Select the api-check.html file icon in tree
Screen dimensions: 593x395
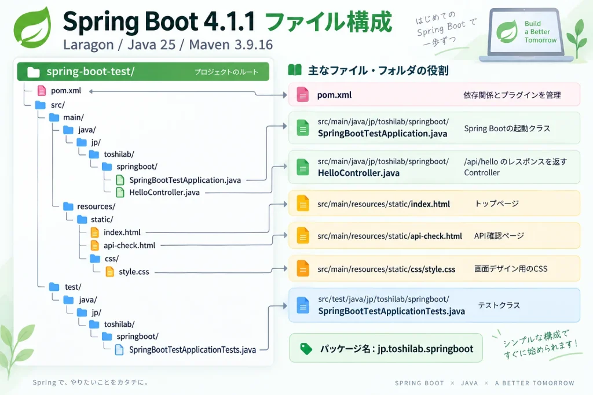click(x=94, y=245)
